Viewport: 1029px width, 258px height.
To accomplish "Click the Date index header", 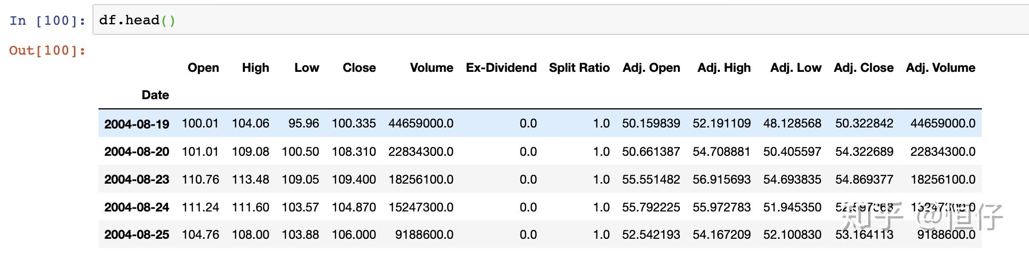I will pyautogui.click(x=155, y=95).
